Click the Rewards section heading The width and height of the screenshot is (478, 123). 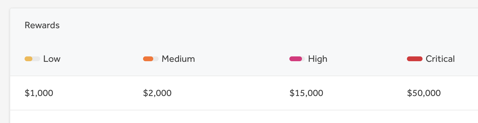pyautogui.click(x=42, y=25)
